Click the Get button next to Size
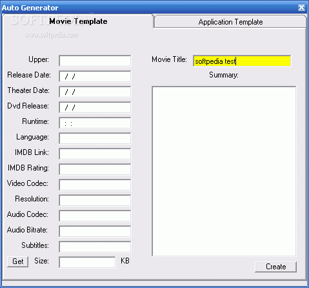This screenshot has height=288, width=309. tap(17, 262)
